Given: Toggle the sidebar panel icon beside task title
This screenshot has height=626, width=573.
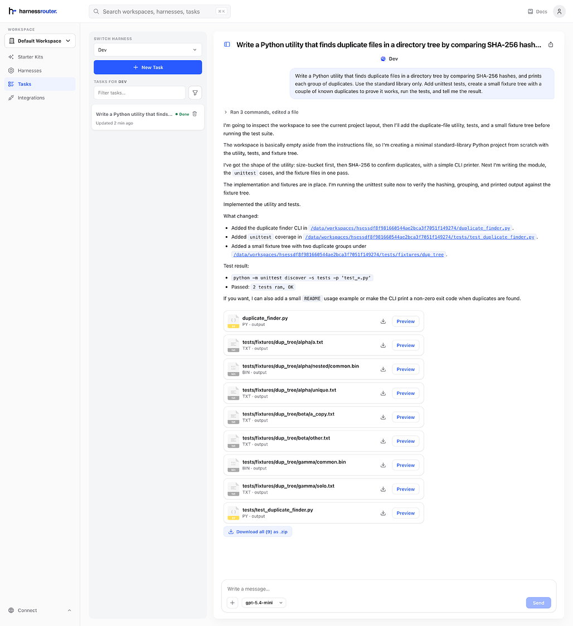Looking at the screenshot, I should coord(227,45).
